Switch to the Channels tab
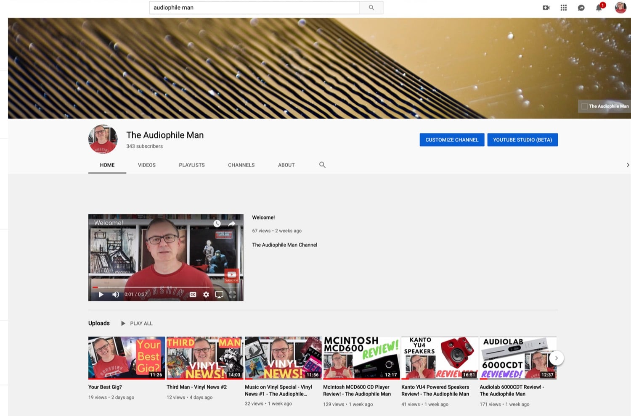The image size is (631, 416). (x=241, y=165)
